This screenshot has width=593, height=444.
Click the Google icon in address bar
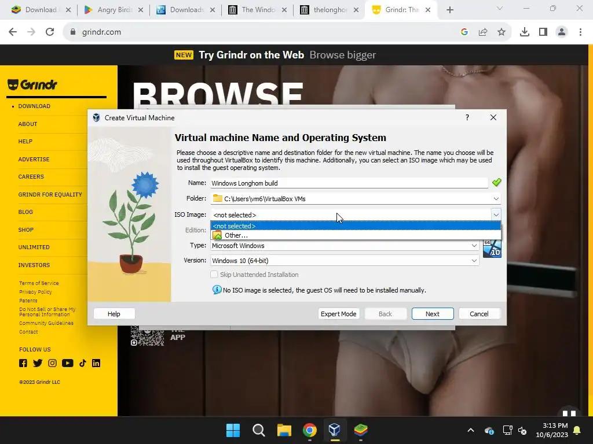coord(464,32)
